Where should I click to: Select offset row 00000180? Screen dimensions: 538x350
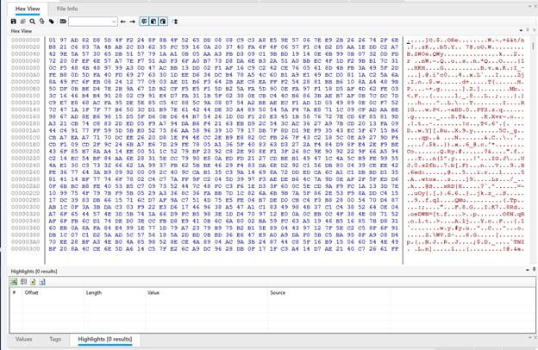click(x=25, y=123)
